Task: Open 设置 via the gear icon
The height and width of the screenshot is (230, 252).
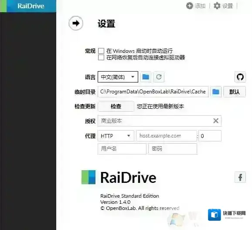Action: tap(217, 6)
